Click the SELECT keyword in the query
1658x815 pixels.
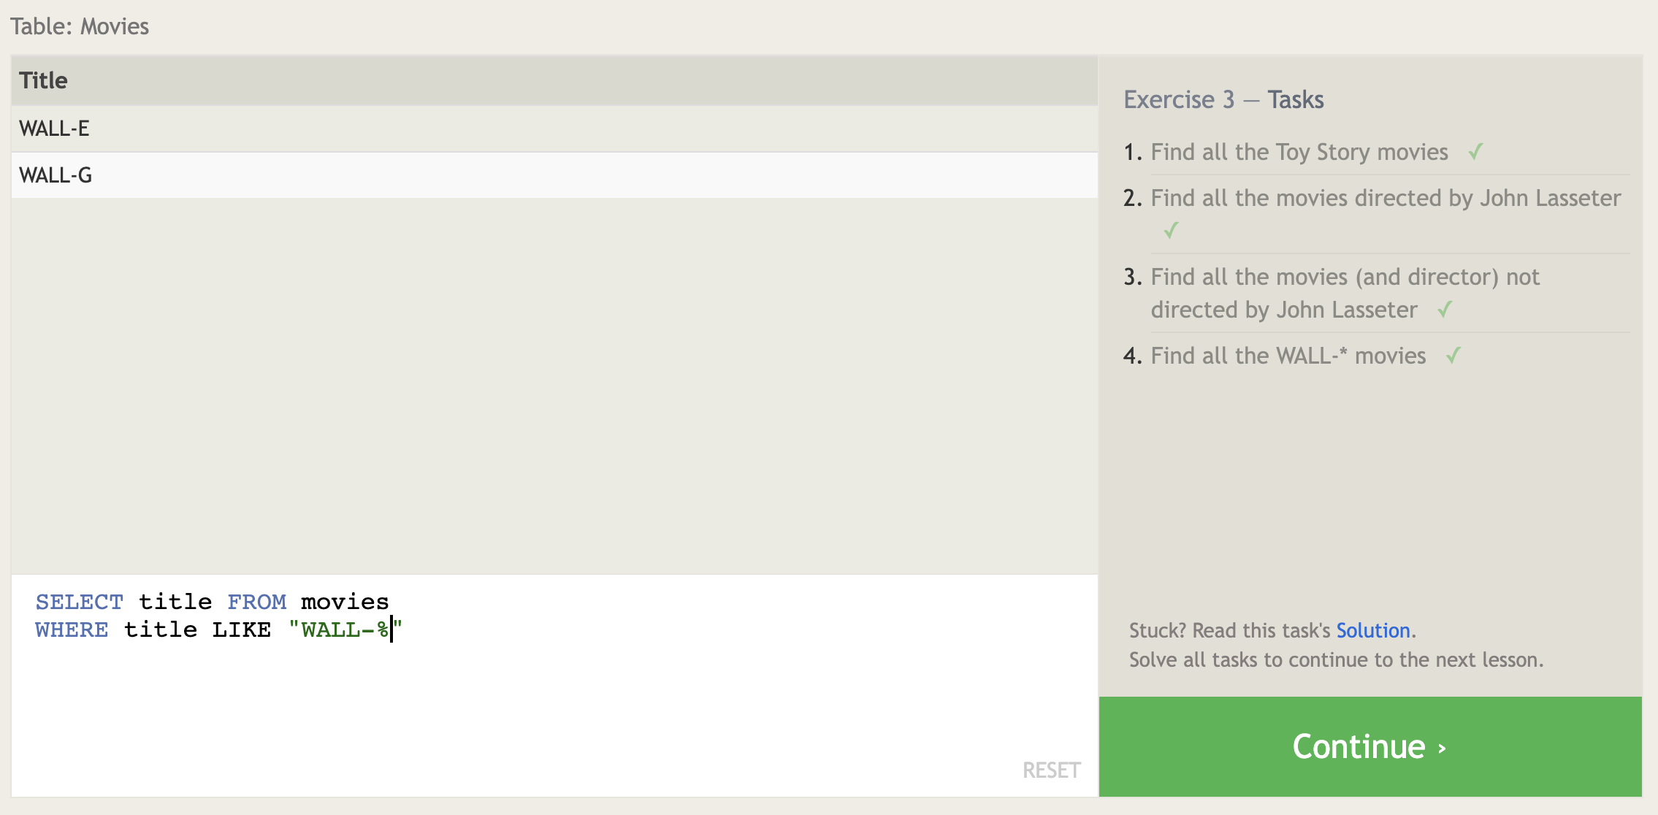tap(79, 602)
